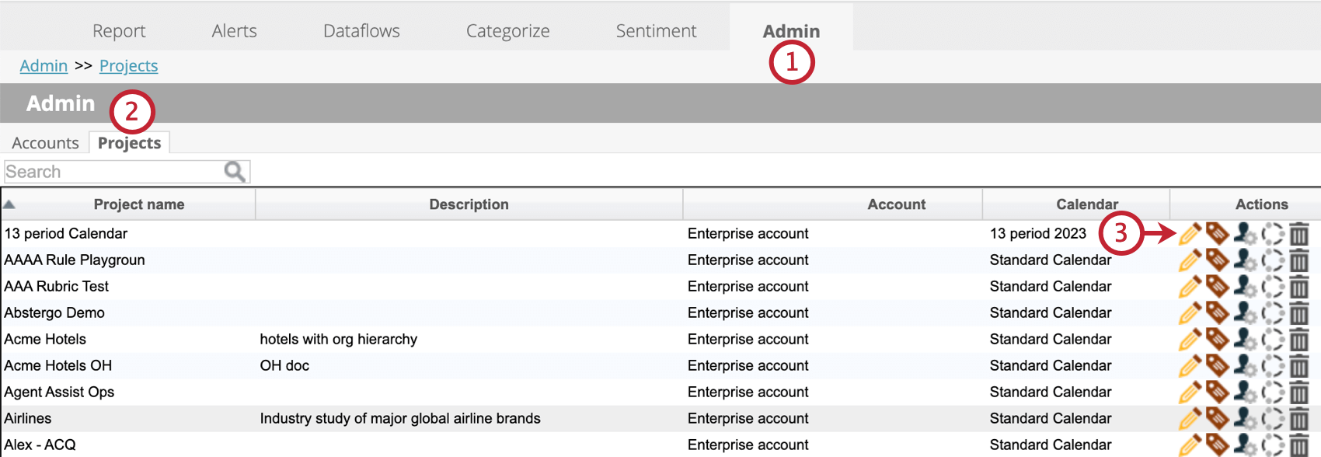1321x457 pixels.
Task: Sort by the Calendar column header
Action: pyautogui.click(x=1086, y=204)
